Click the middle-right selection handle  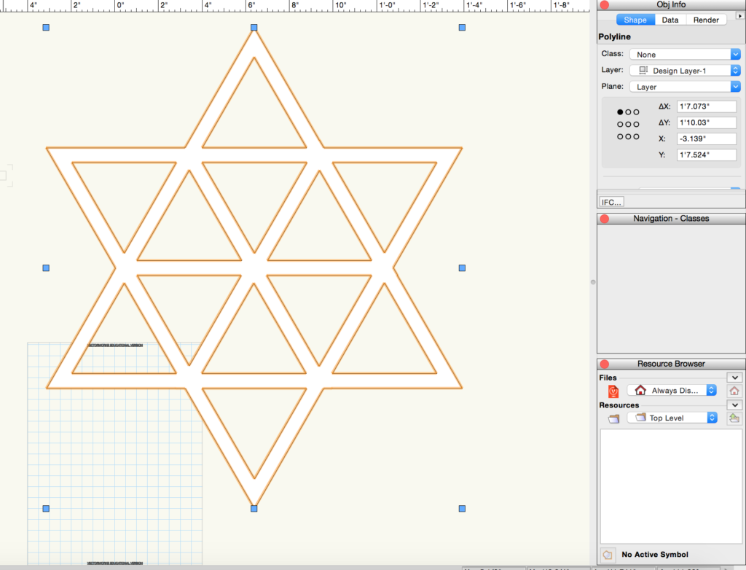pos(462,268)
